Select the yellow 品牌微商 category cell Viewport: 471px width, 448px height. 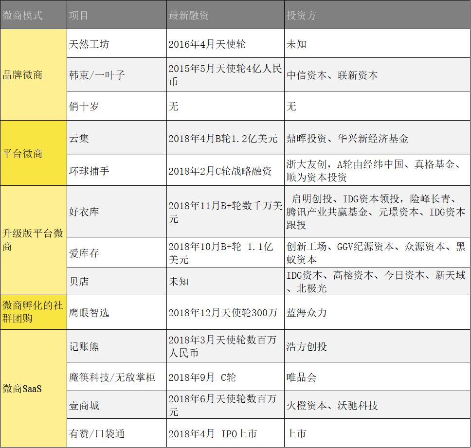pyautogui.click(x=33, y=74)
